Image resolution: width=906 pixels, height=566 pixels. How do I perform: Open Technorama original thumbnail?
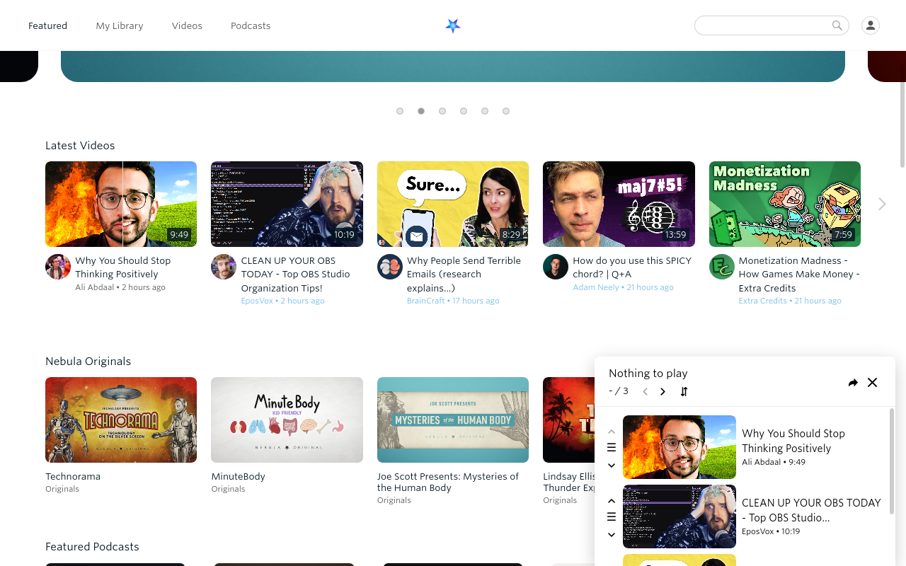[x=121, y=420]
